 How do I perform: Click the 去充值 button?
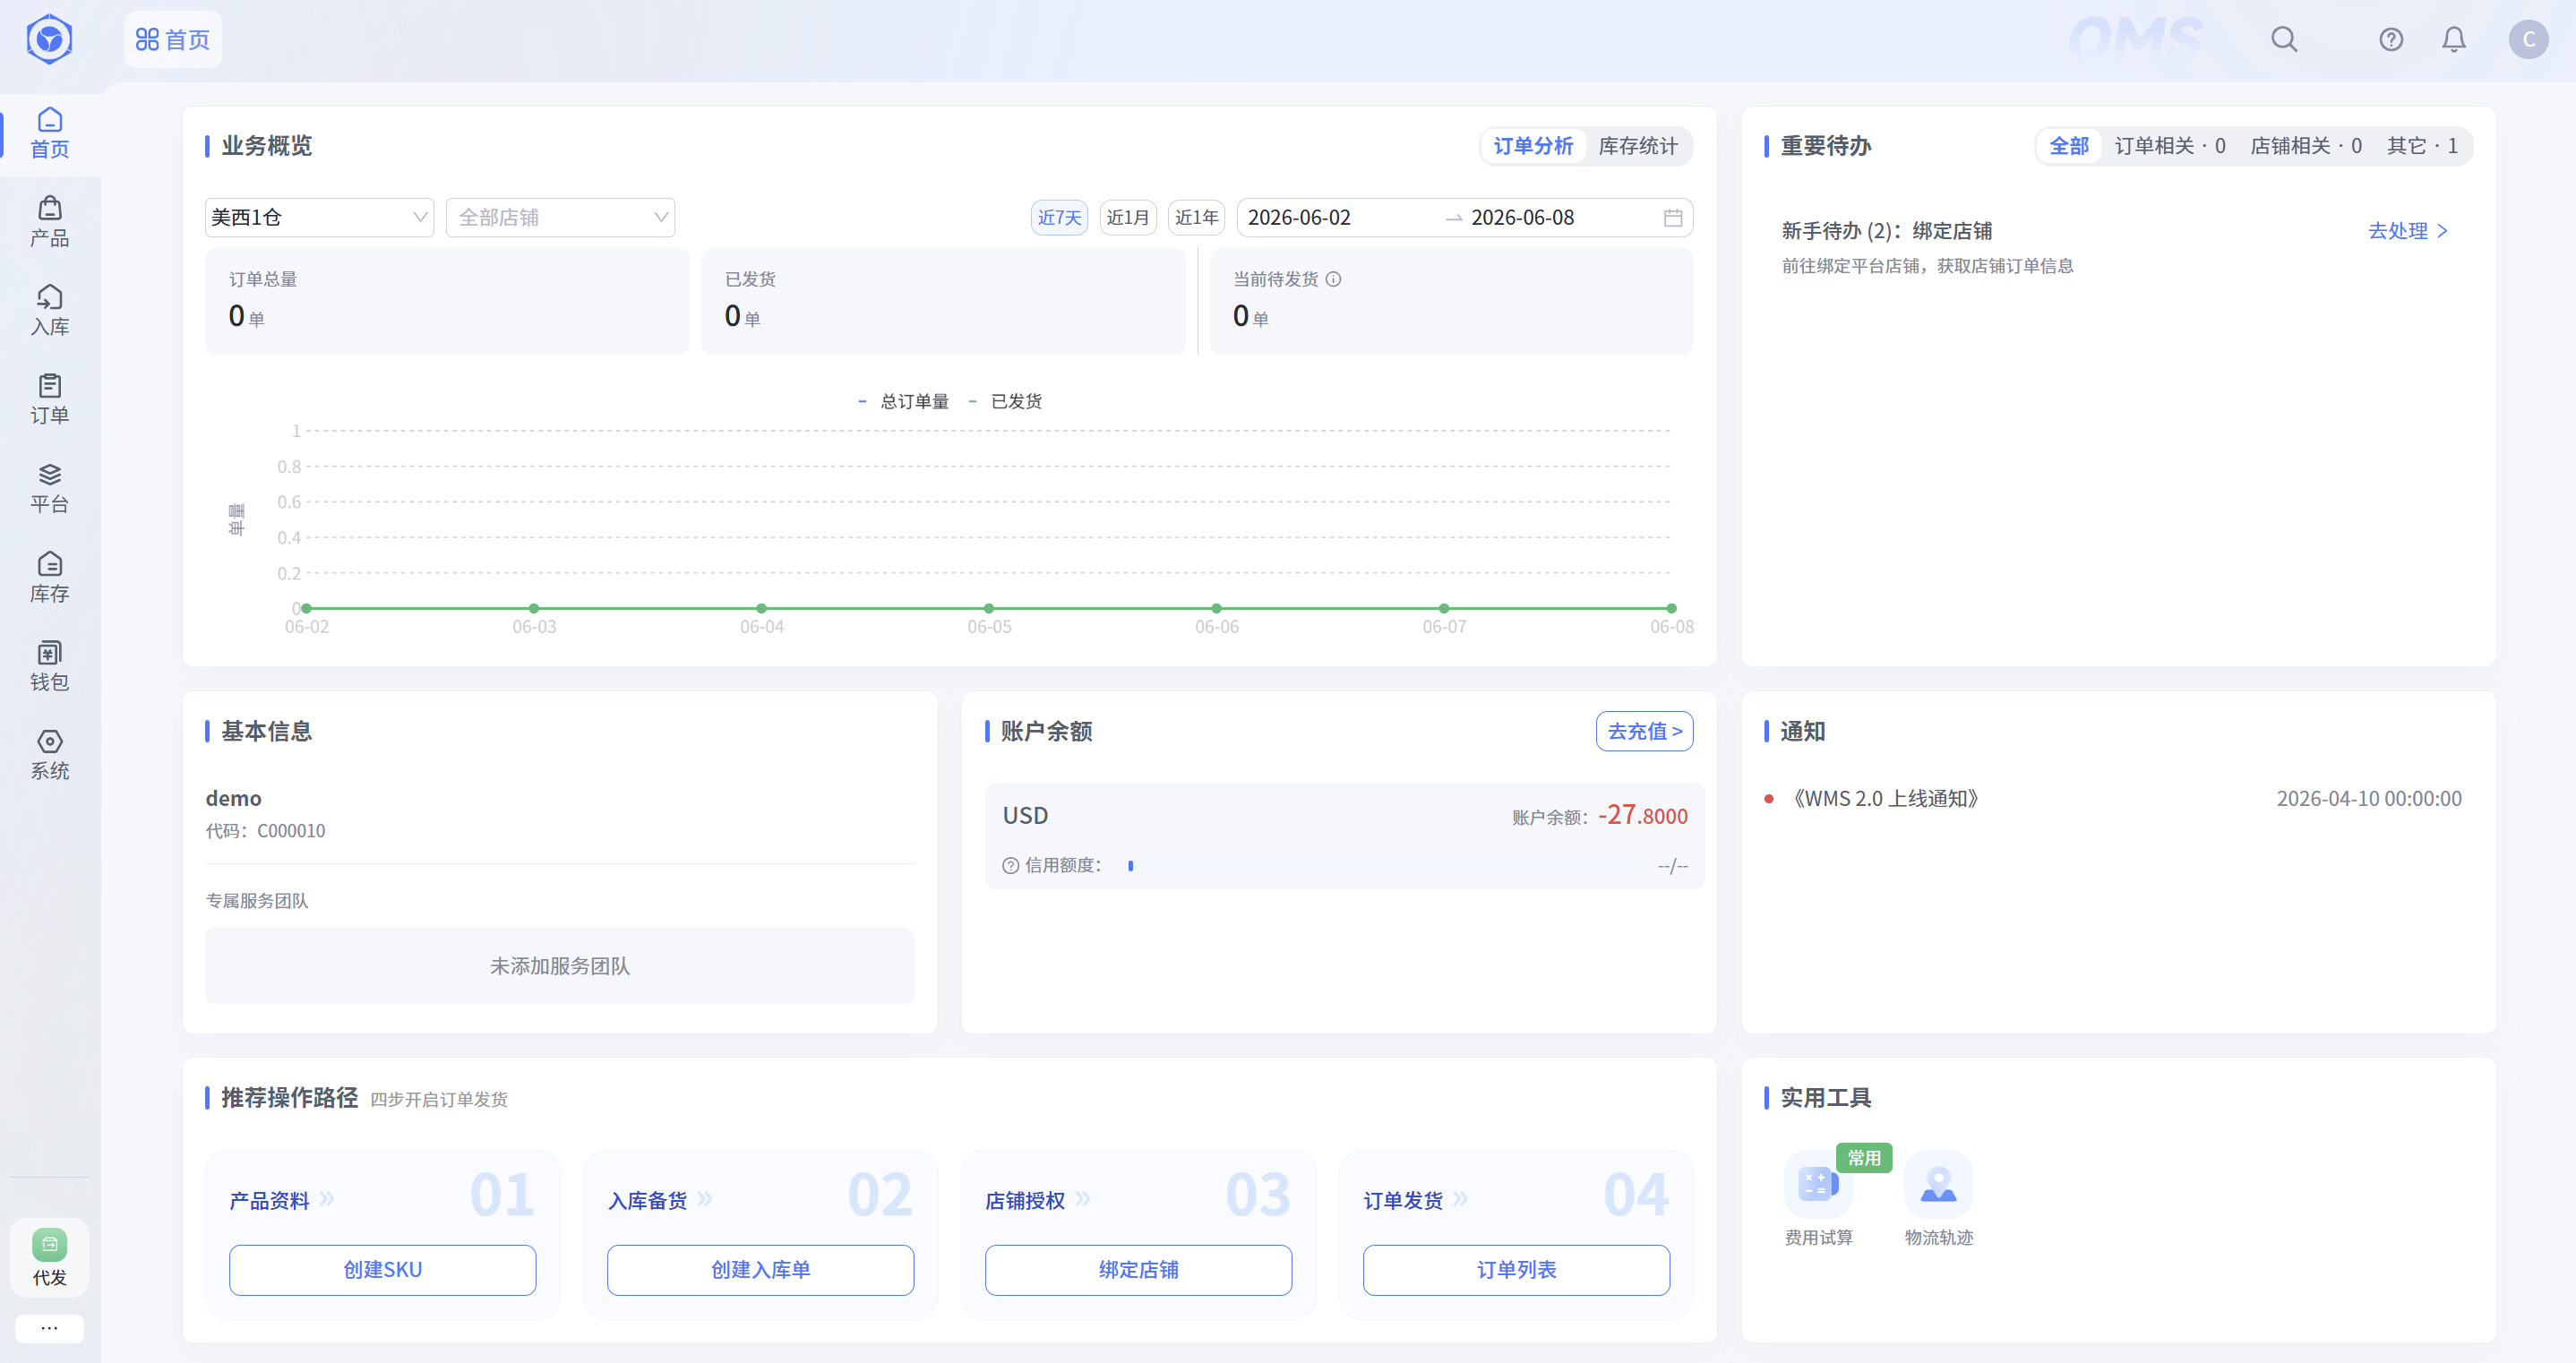pos(1644,732)
